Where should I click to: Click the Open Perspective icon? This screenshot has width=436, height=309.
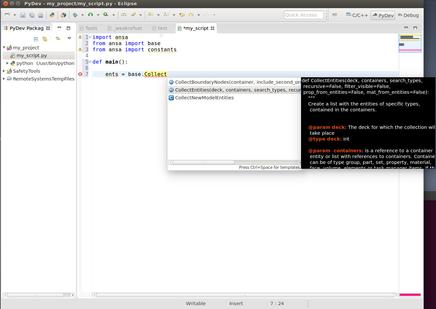tap(335, 15)
